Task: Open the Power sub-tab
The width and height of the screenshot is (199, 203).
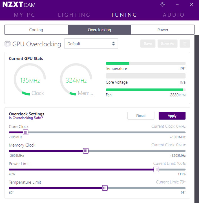Action: 163,30
